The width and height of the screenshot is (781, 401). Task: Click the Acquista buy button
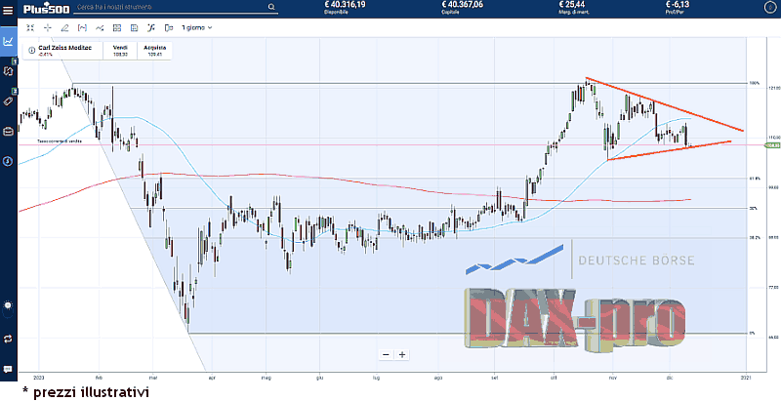154,51
